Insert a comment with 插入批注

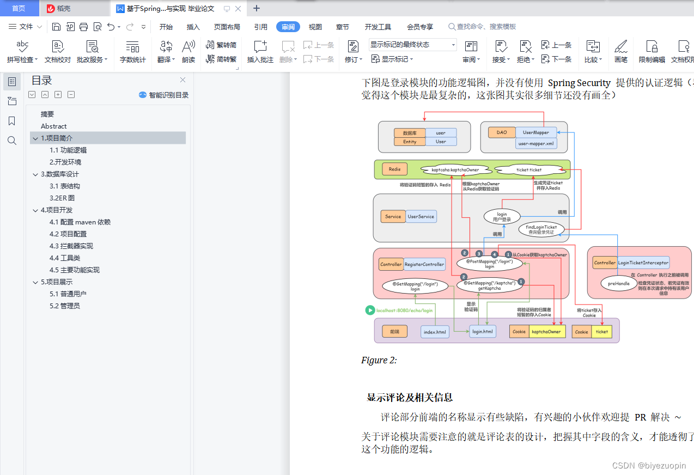pos(260,52)
